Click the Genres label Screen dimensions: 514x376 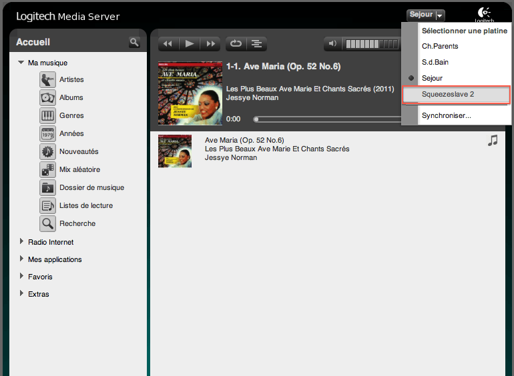point(71,115)
